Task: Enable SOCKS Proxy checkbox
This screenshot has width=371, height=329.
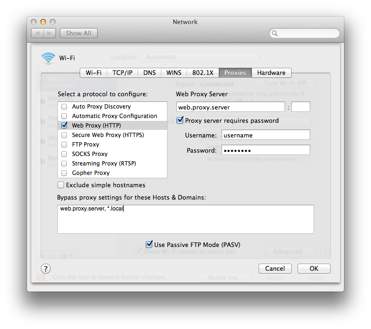Action: coord(64,154)
